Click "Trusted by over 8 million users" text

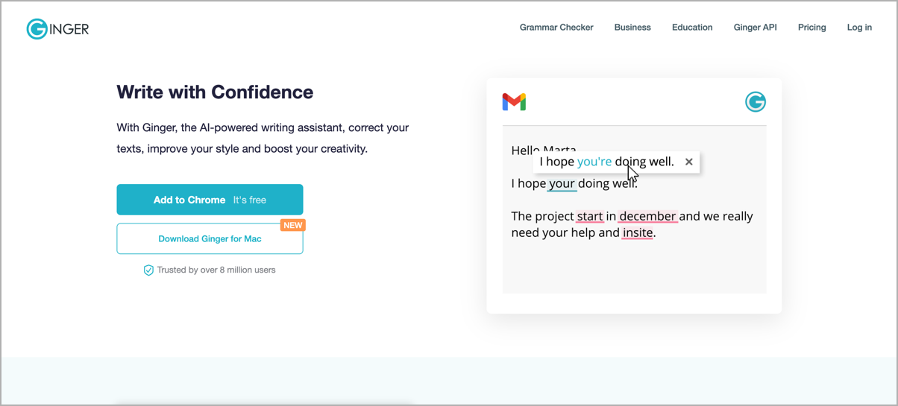click(216, 270)
